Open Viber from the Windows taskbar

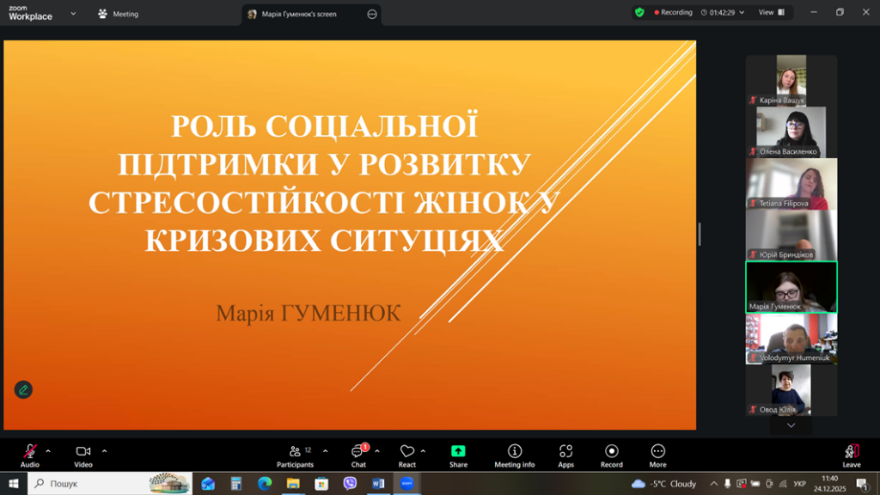(350, 484)
